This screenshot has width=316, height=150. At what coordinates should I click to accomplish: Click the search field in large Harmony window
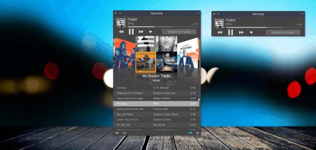179,32
